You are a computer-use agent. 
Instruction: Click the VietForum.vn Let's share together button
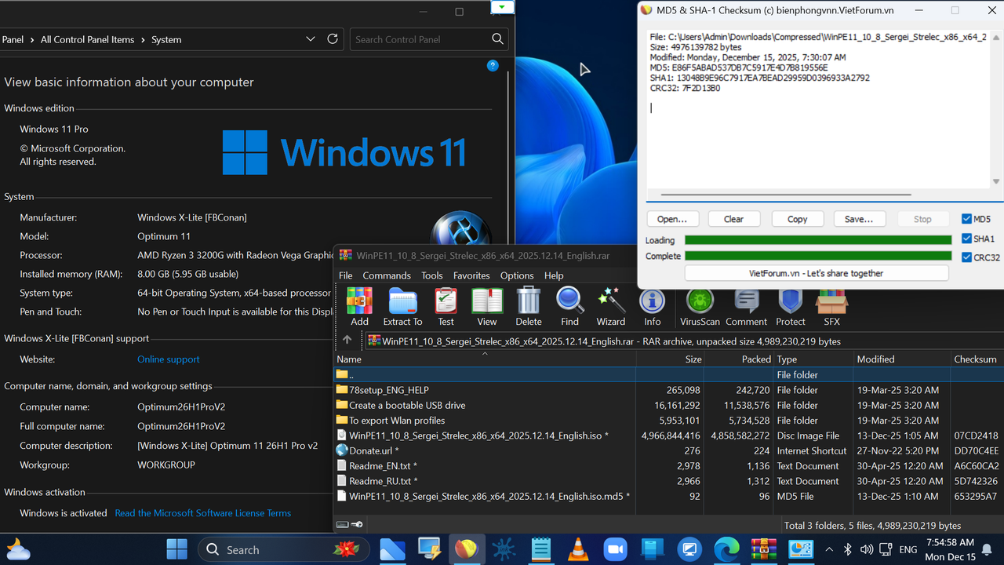click(x=817, y=273)
